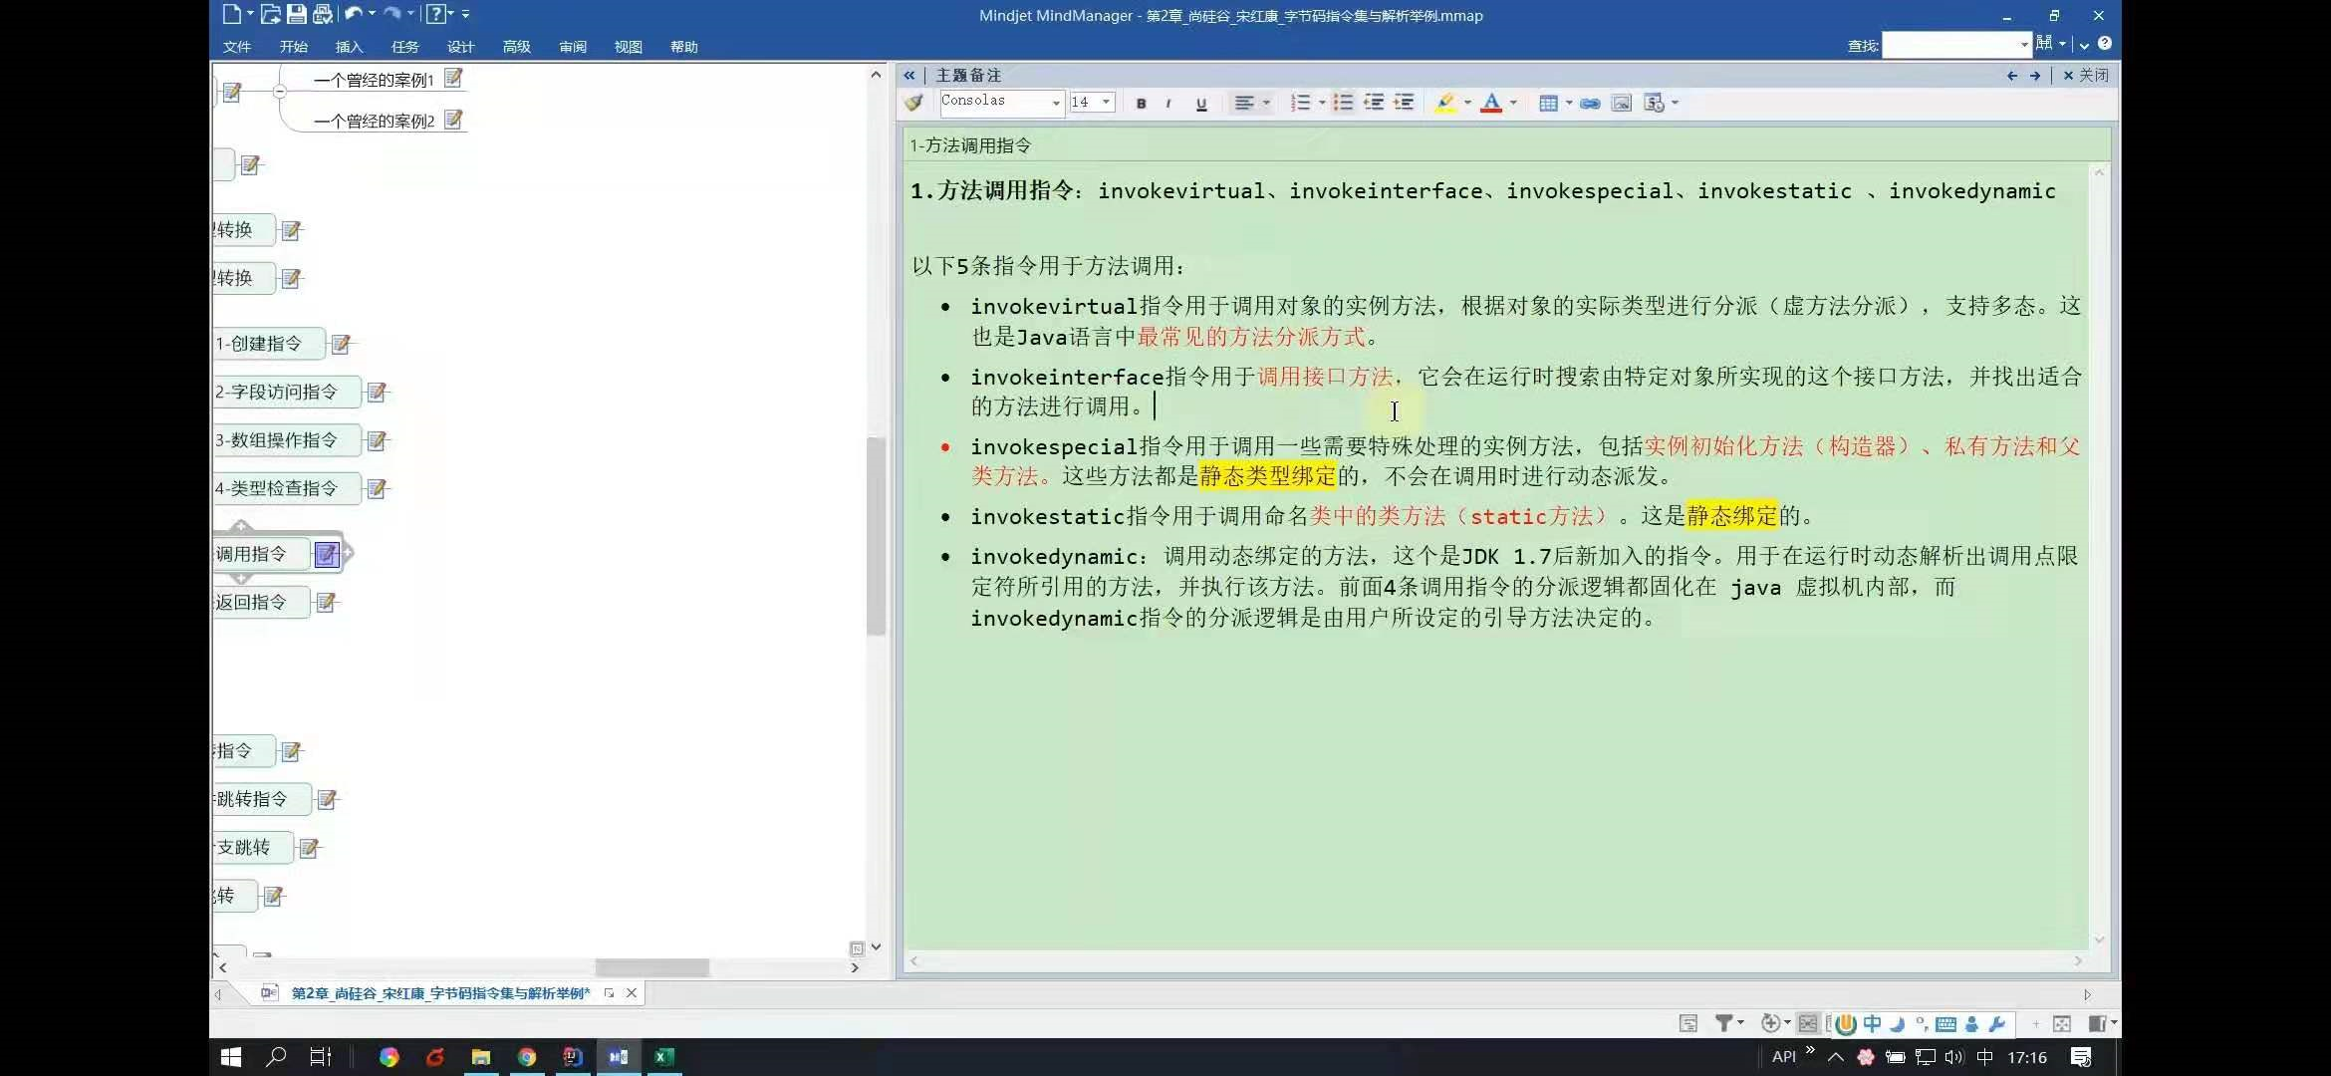Image resolution: width=2331 pixels, height=1076 pixels.
Task: Open the 任务 ribbon tab
Action: click(404, 47)
